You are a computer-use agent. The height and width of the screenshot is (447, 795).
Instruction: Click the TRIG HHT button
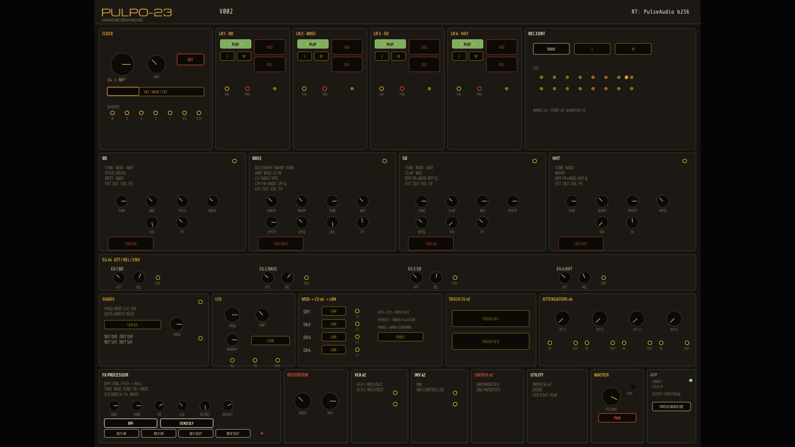pyautogui.click(x=581, y=244)
